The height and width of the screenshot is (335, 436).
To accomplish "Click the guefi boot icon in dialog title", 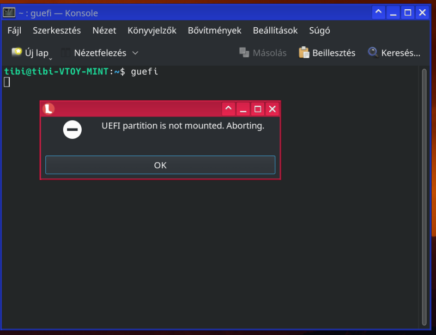I will [49, 109].
